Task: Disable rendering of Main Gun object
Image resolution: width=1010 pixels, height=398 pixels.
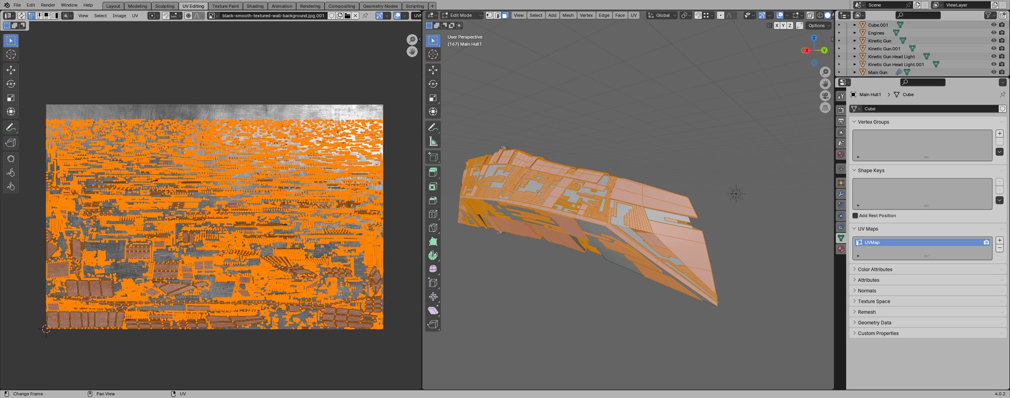Action: coord(1002,72)
